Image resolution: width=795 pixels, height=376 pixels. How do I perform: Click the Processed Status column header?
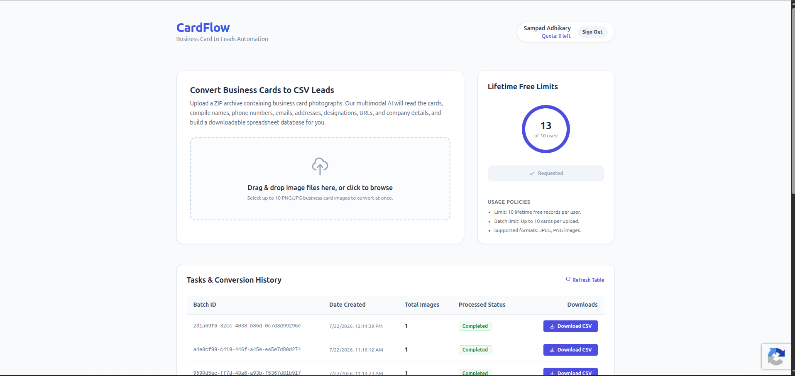[482, 305]
